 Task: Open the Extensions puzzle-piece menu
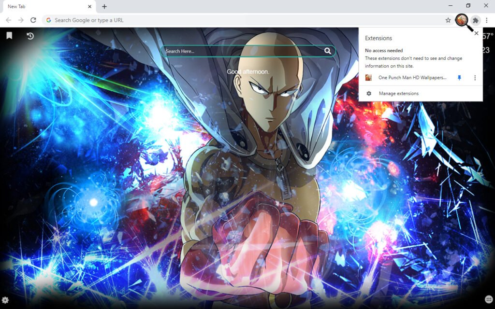(x=476, y=20)
